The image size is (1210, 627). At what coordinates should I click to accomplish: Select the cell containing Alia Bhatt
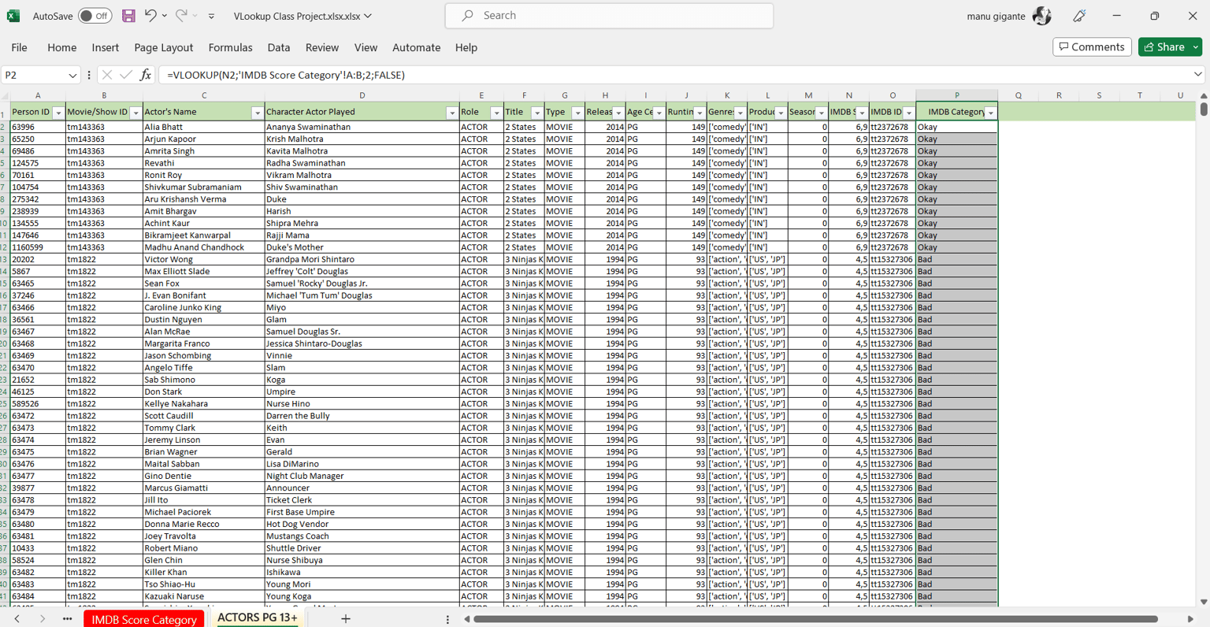pos(203,127)
